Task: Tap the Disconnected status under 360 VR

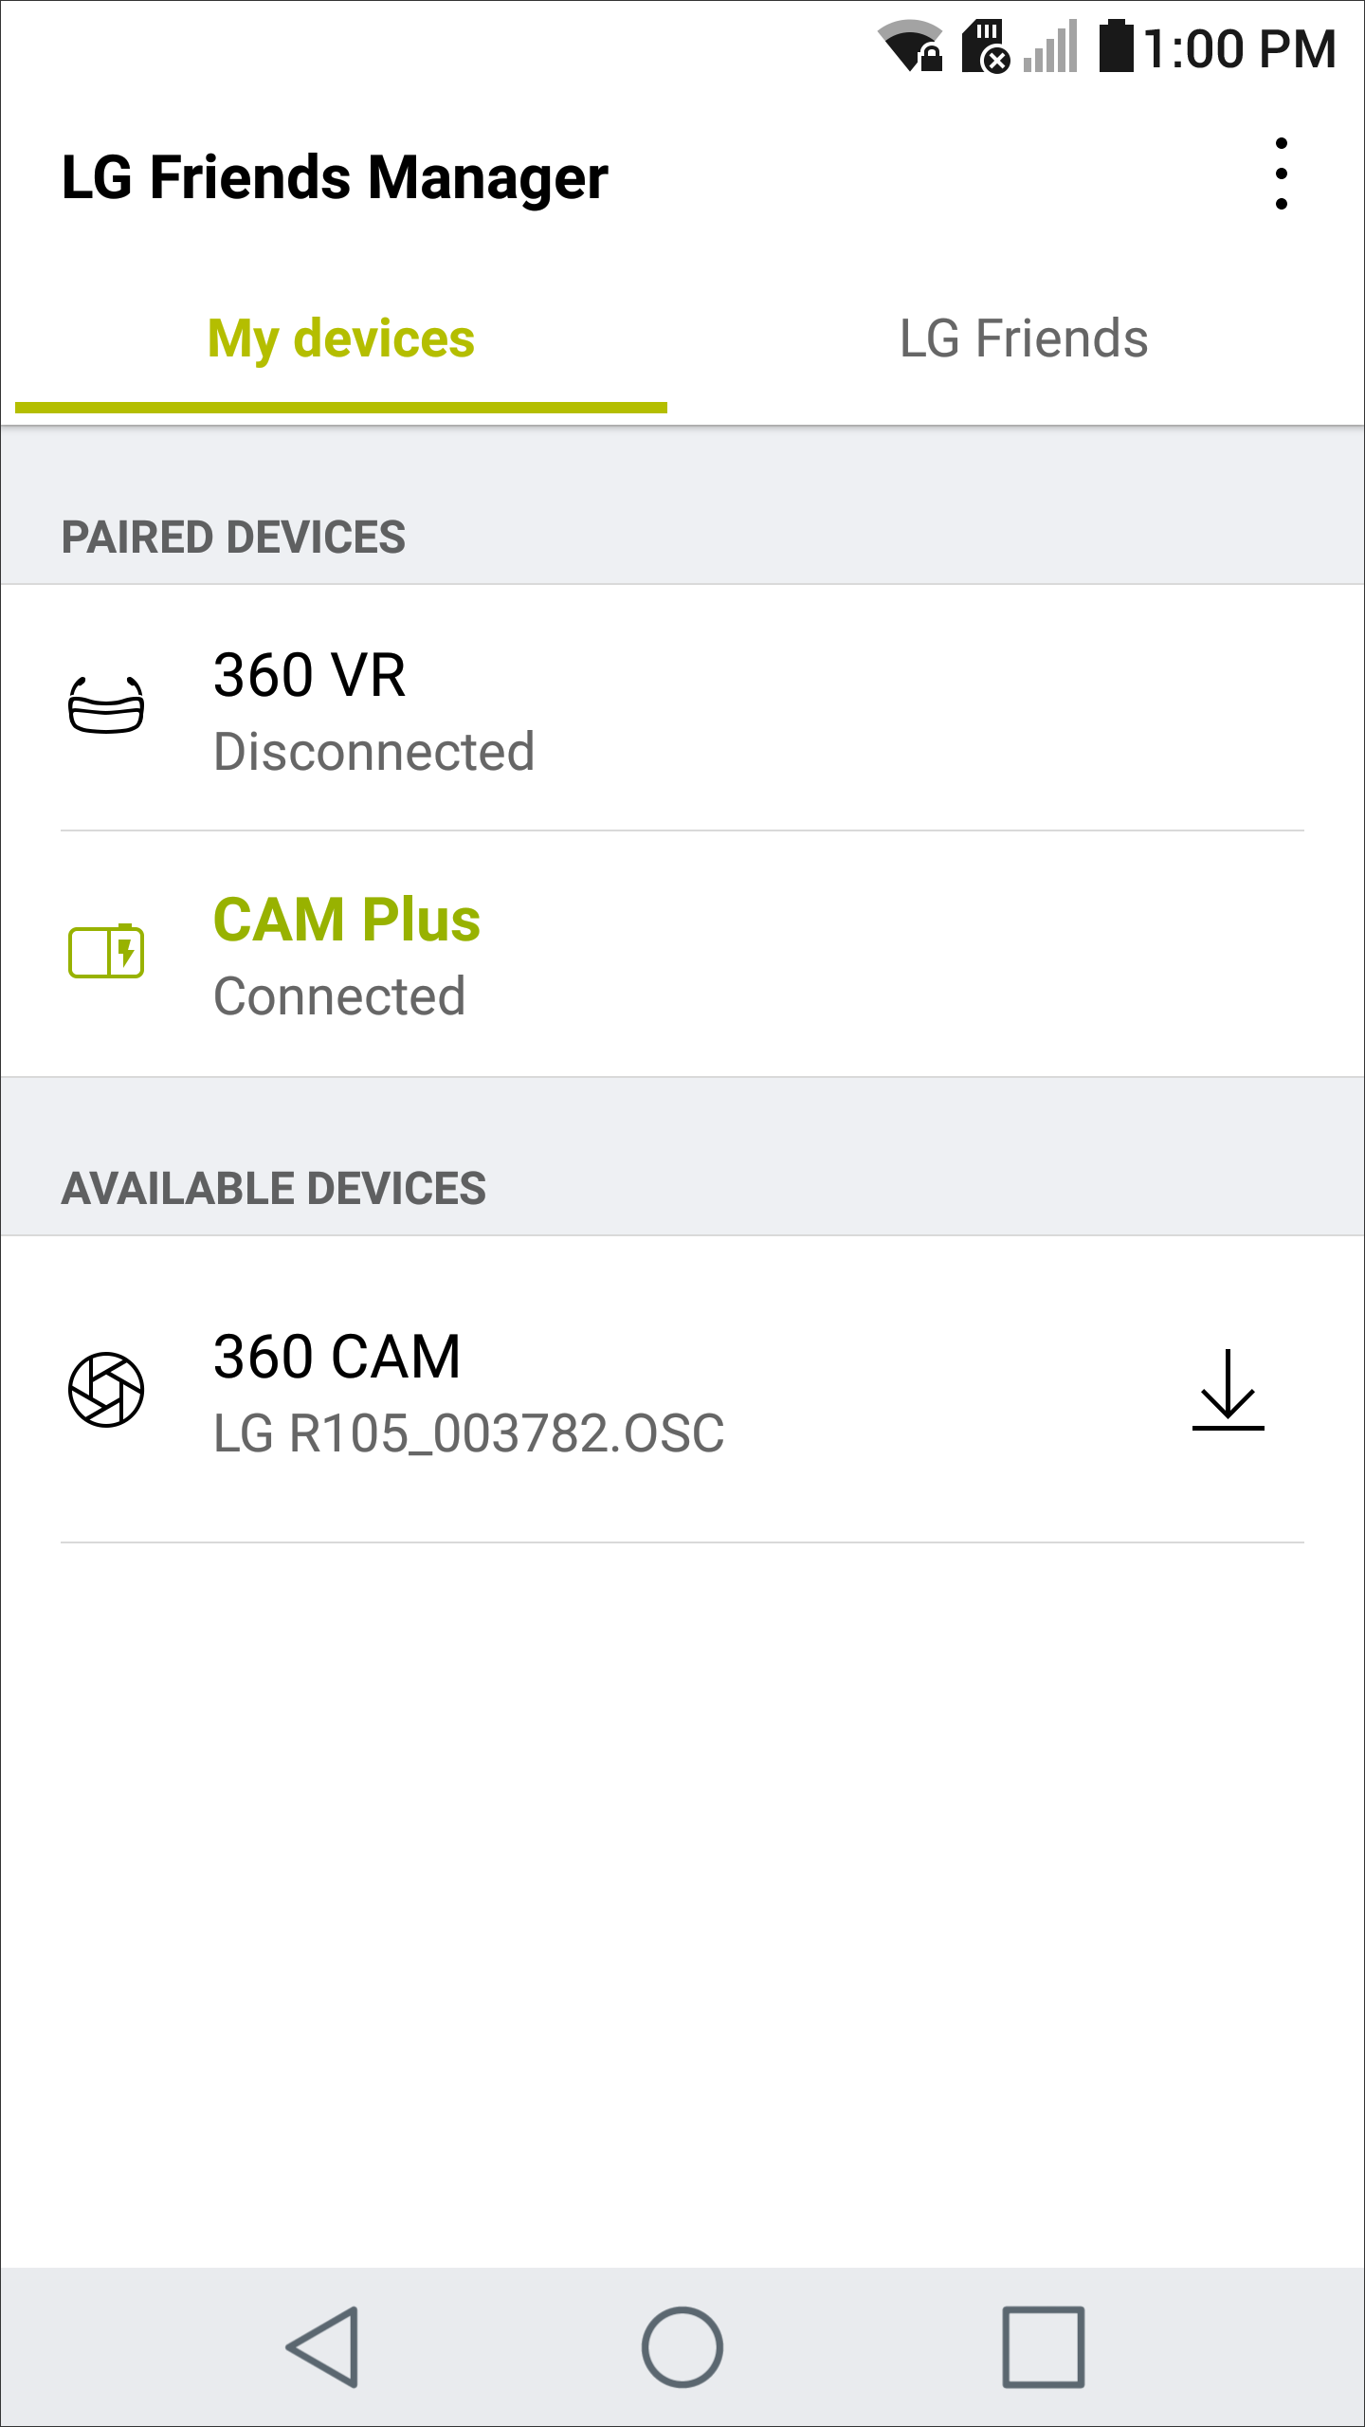Action: pos(374,752)
